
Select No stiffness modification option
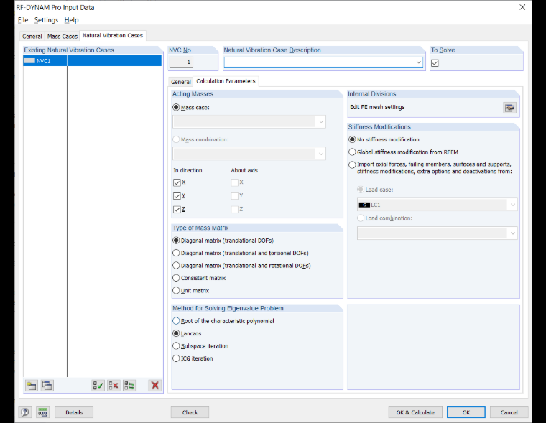coord(352,139)
